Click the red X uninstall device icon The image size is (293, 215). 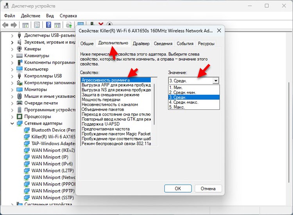(101, 25)
